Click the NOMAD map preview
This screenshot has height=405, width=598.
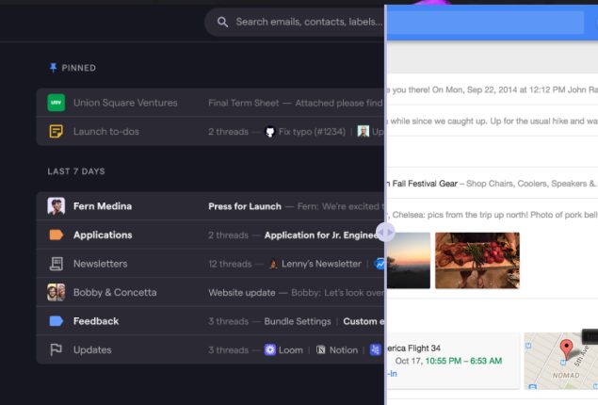(x=560, y=360)
